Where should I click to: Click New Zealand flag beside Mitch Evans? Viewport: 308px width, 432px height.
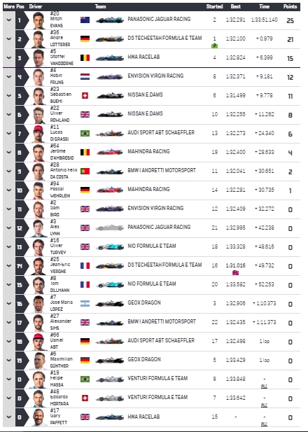click(x=85, y=20)
